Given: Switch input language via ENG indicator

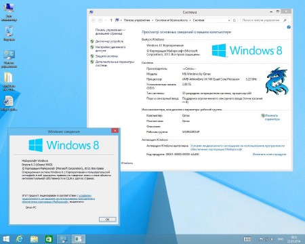Looking at the screenshot, I should (281, 239).
